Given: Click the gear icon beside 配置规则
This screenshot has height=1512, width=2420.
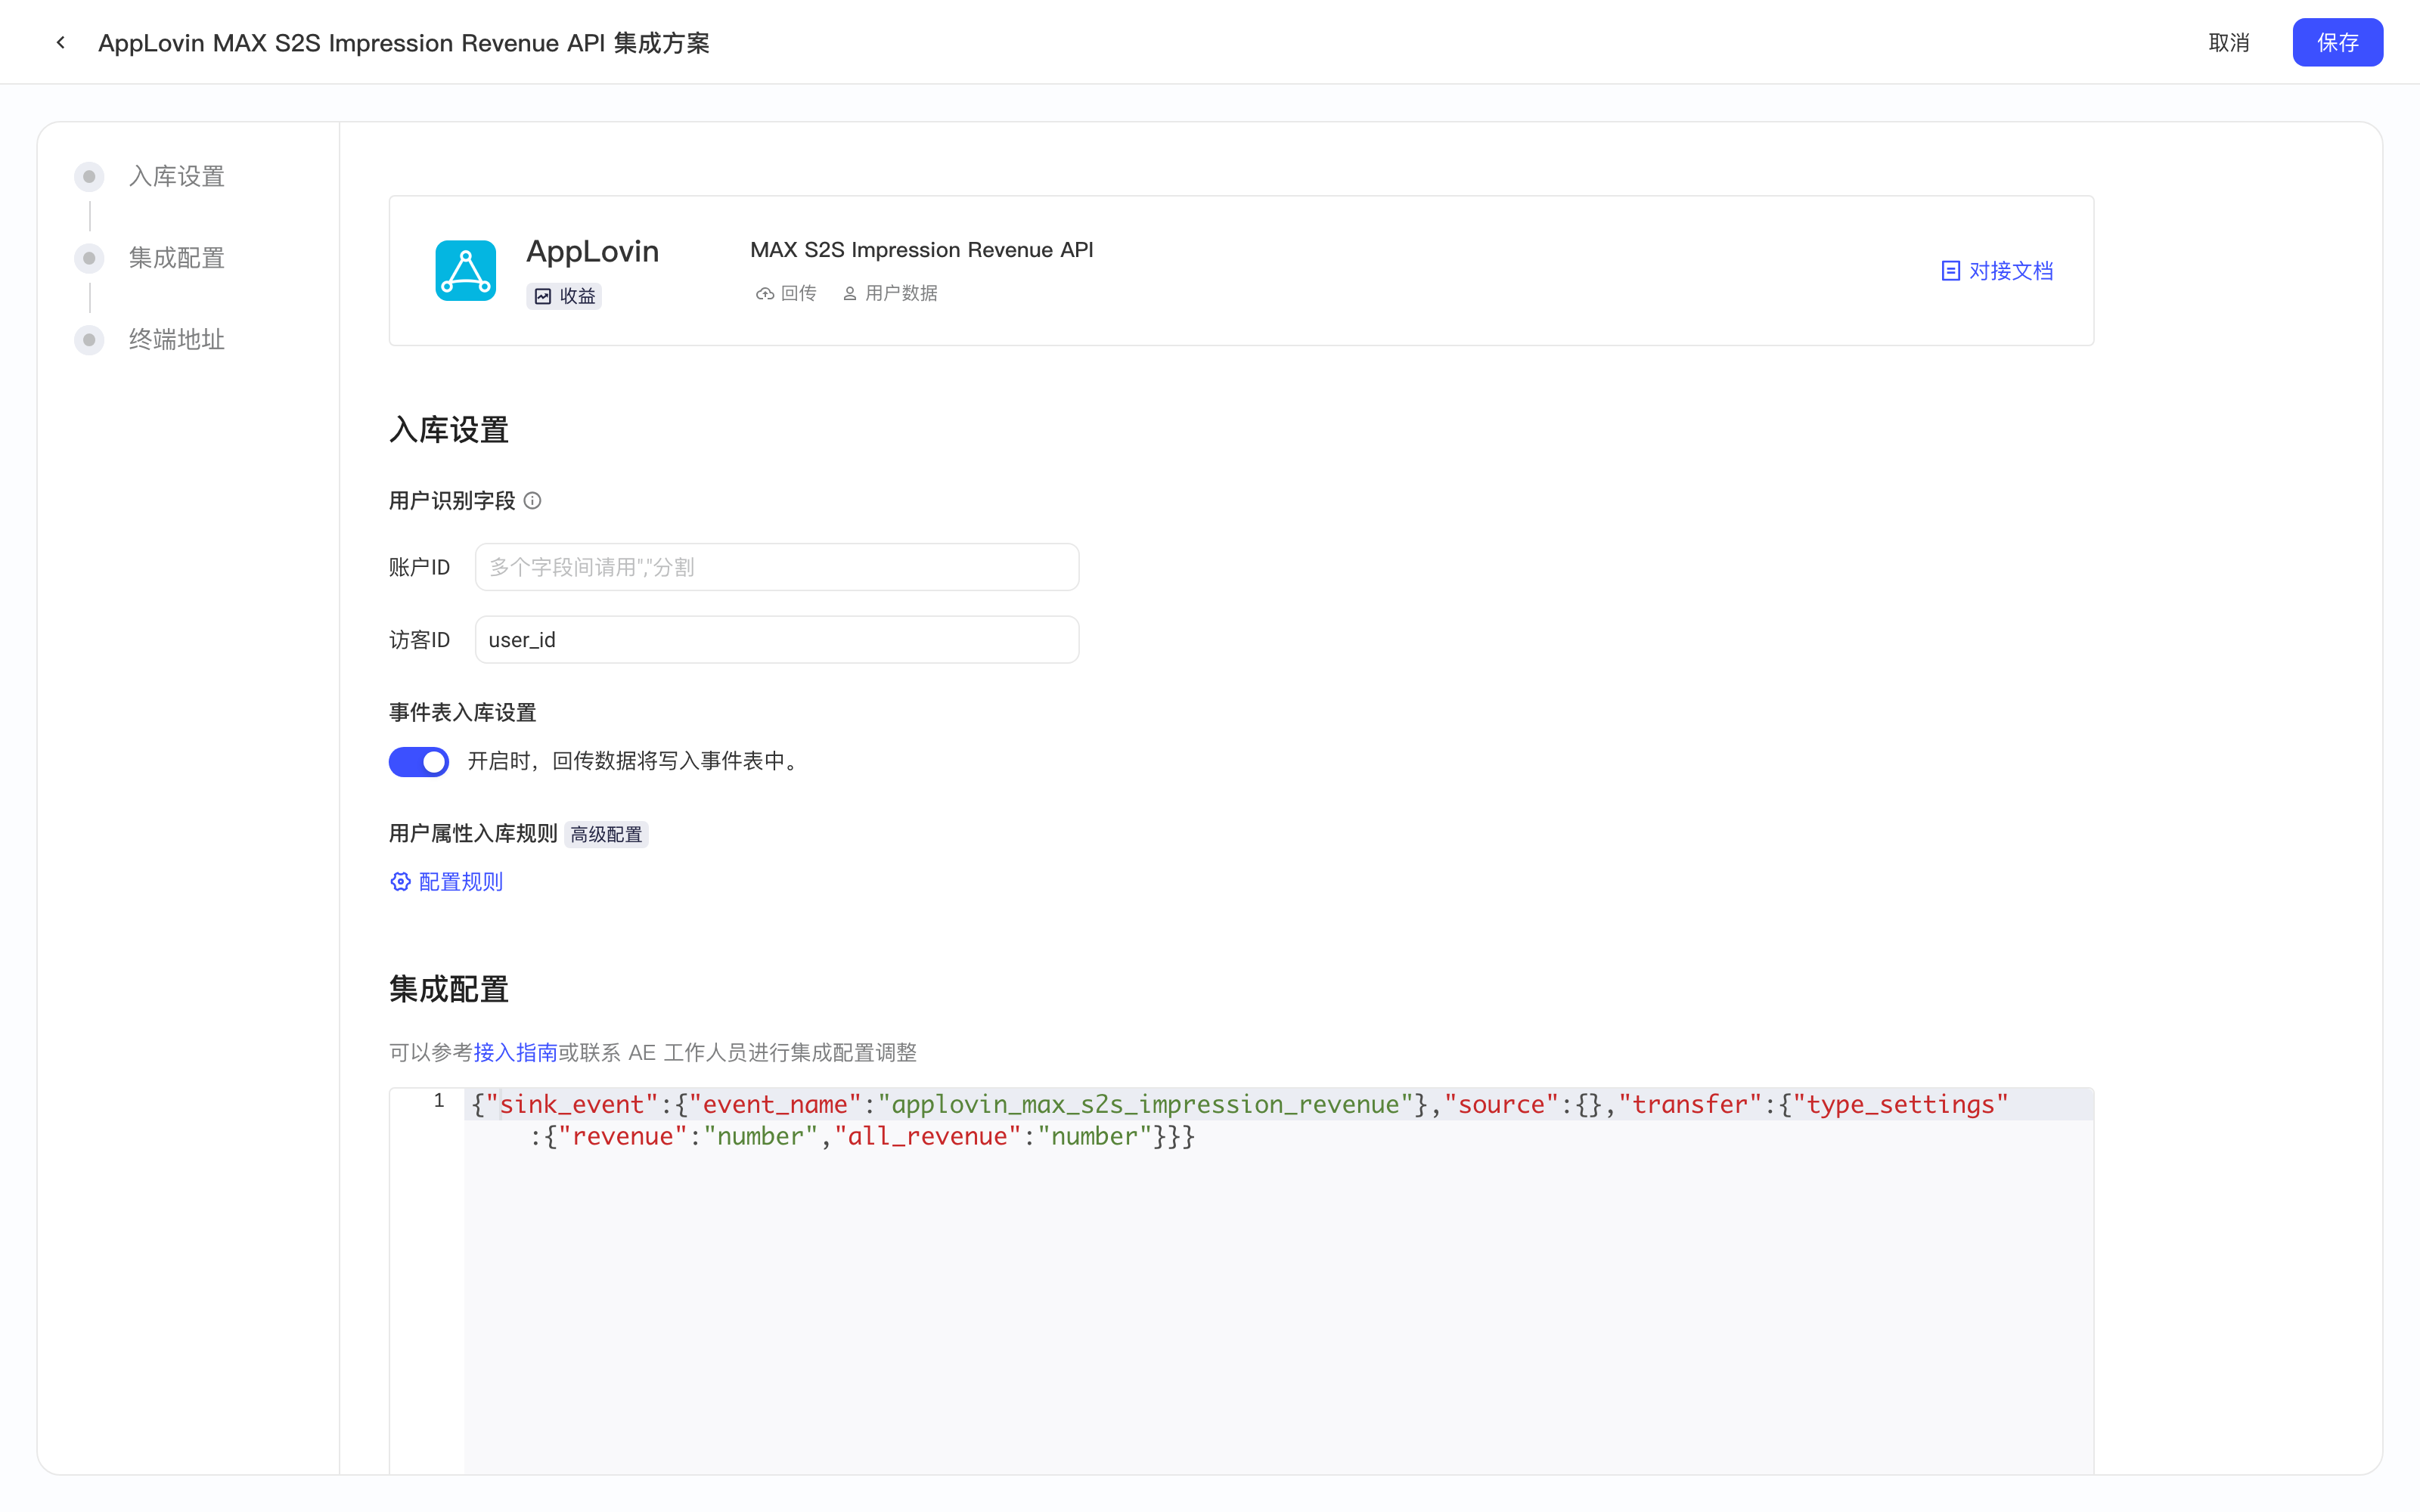Looking at the screenshot, I should 401,882.
